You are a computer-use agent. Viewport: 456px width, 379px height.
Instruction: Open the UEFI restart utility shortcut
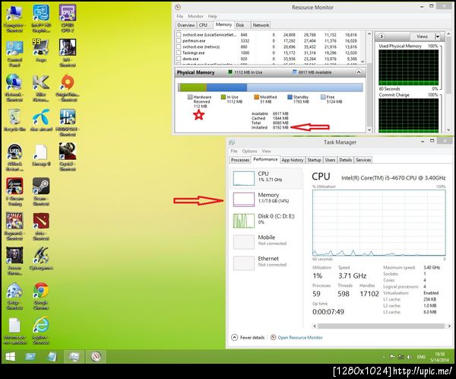coord(14,157)
